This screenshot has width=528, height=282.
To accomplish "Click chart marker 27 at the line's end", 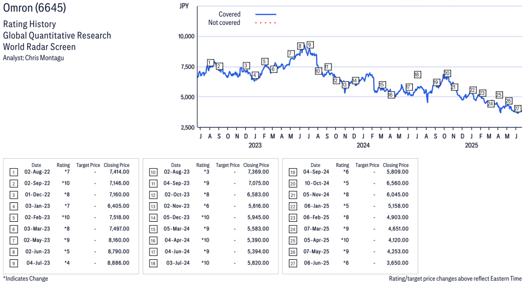I will click(517, 108).
